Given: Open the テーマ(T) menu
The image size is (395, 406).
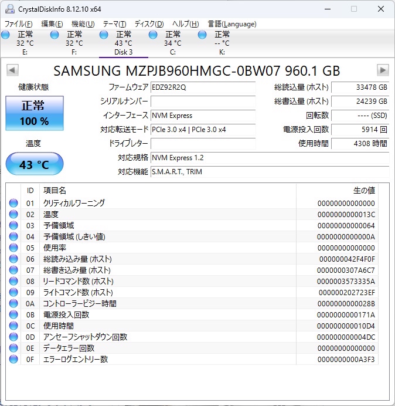Looking at the screenshot, I should [x=114, y=24].
